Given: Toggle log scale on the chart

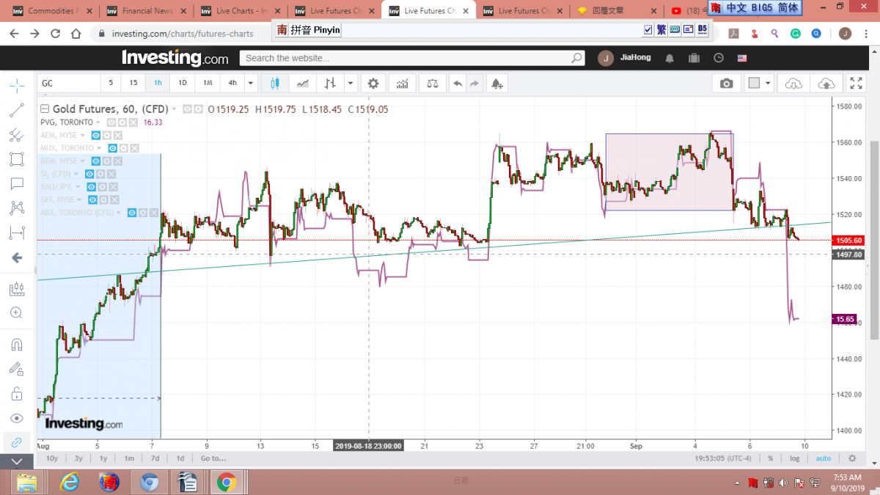Looking at the screenshot, I should click(x=794, y=458).
